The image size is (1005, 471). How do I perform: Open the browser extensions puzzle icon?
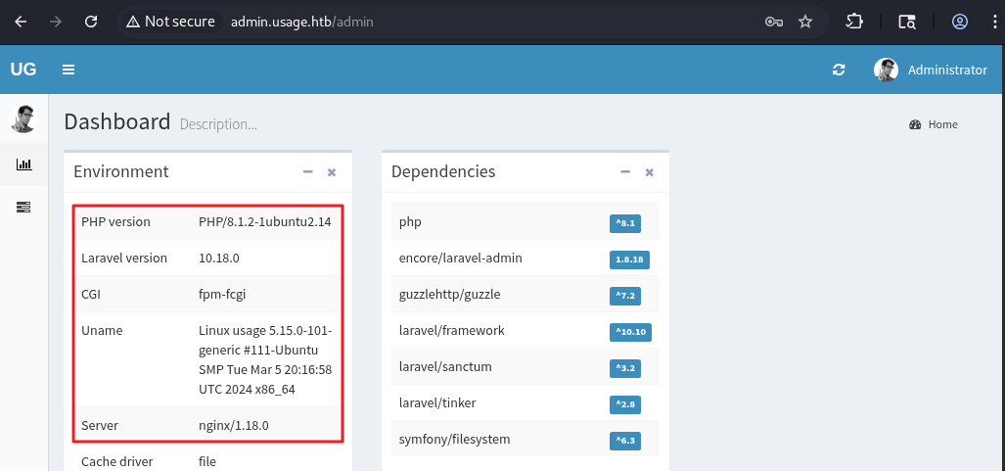click(x=854, y=21)
